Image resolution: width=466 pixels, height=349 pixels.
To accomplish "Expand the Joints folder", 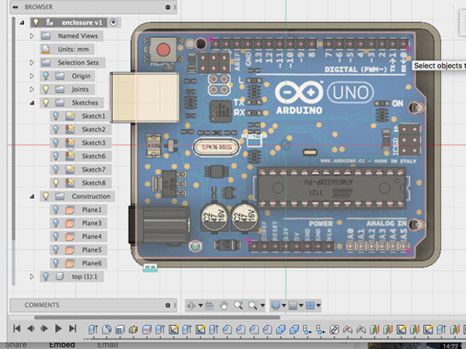I will click(x=32, y=89).
